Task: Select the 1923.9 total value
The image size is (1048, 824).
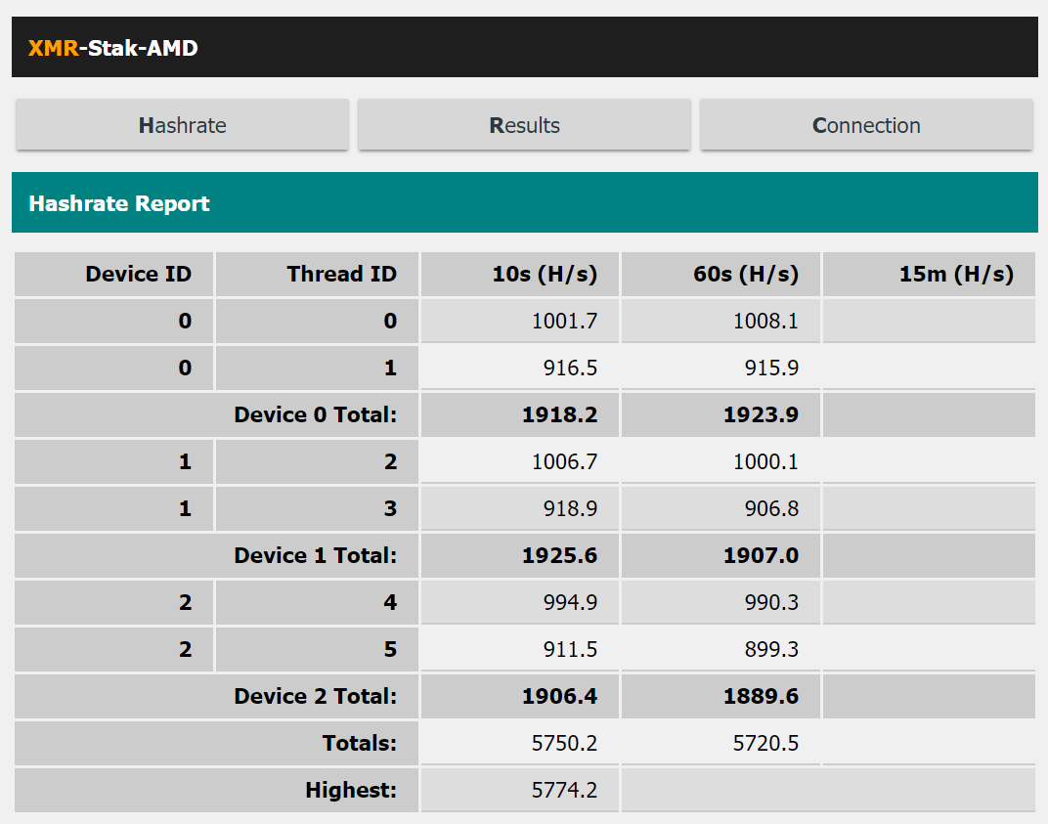Action: 762,415
